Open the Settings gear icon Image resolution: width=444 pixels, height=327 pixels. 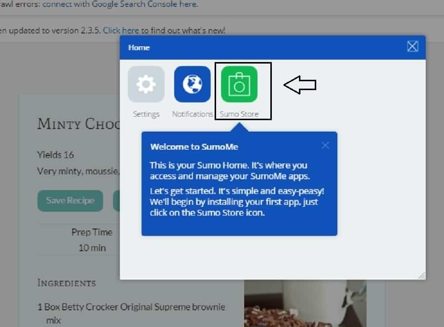tap(146, 84)
